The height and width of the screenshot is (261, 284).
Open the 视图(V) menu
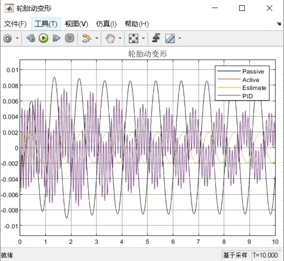point(76,24)
